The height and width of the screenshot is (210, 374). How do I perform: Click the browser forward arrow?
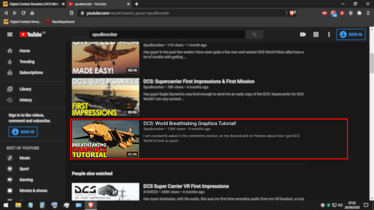click(x=15, y=13)
